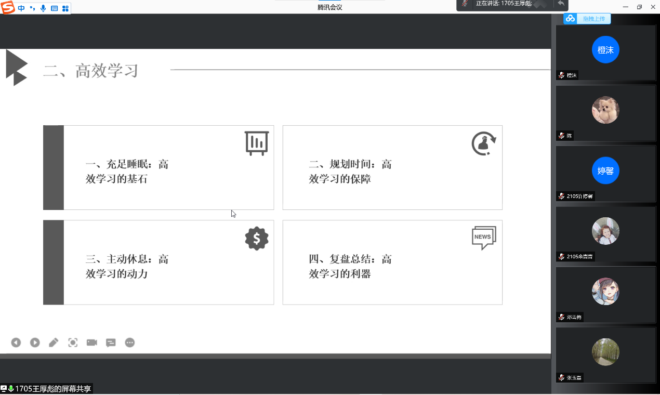Click the 规划时间 slide card
This screenshot has width=660, height=395.
392,167
